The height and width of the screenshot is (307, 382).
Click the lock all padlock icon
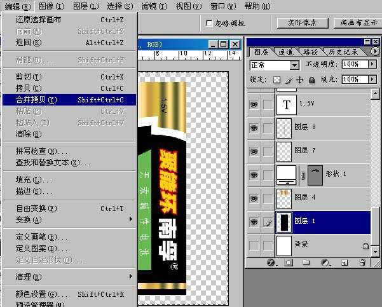tap(311, 80)
